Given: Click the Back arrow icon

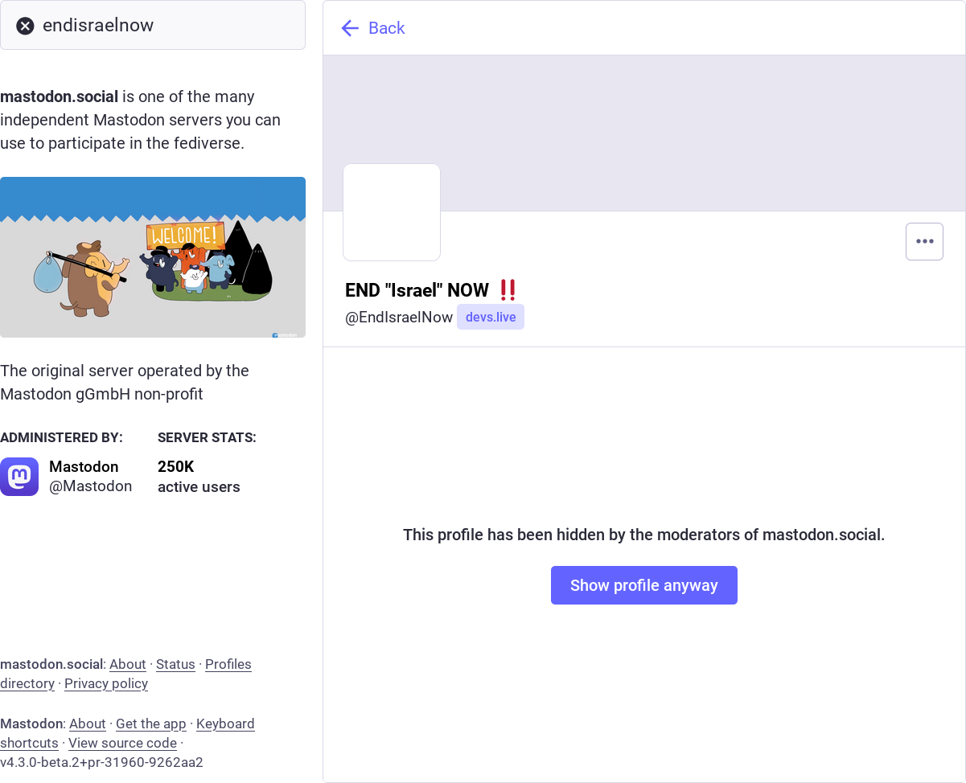Looking at the screenshot, I should [350, 28].
